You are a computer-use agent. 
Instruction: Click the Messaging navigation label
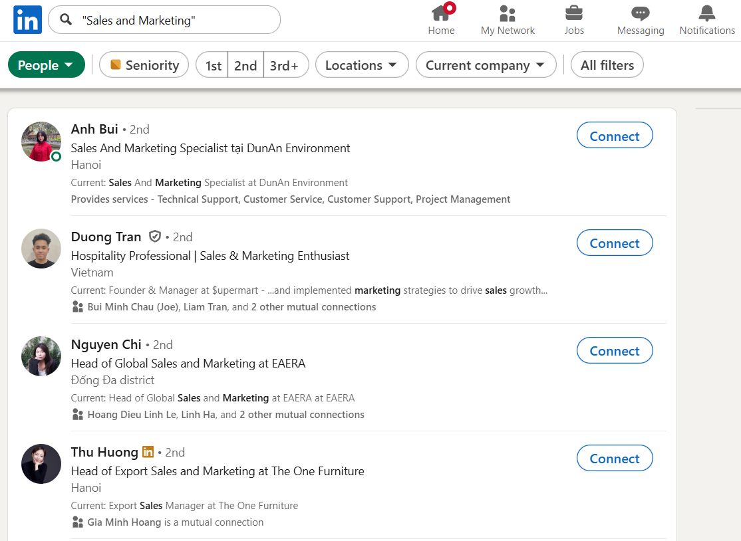point(641,30)
